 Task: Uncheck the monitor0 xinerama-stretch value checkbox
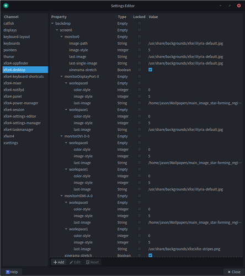[x=150, y=70]
